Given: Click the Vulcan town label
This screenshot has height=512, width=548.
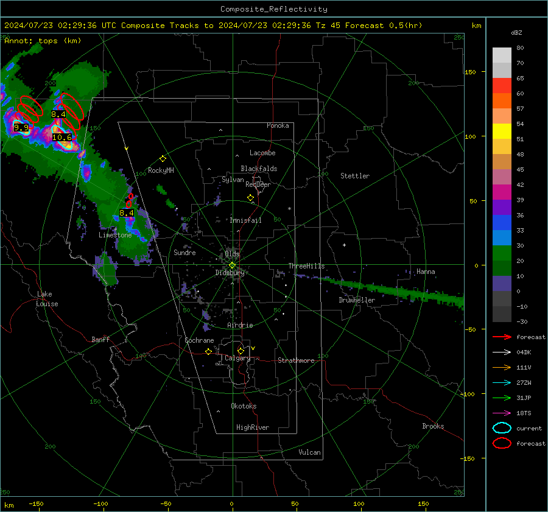Looking at the screenshot, I should pyautogui.click(x=310, y=452).
